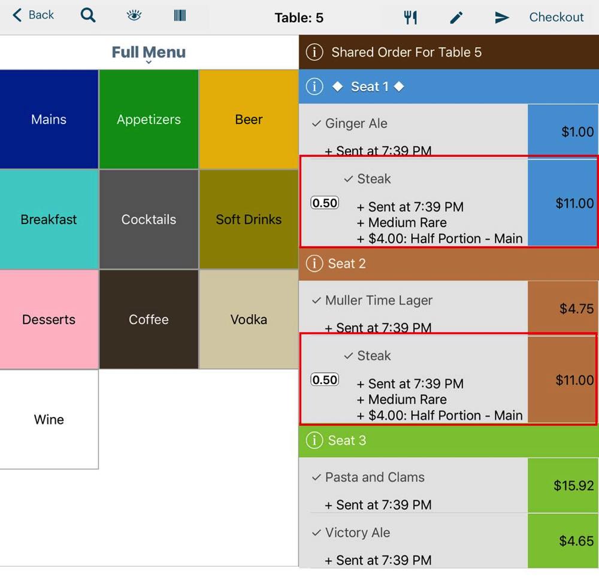Screen dimensions: 599x577
Task: Open the Cocktails category
Action: tap(148, 219)
